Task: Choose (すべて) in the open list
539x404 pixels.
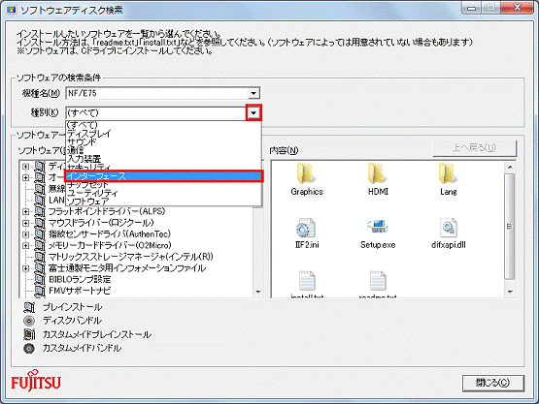Action: click(x=163, y=124)
